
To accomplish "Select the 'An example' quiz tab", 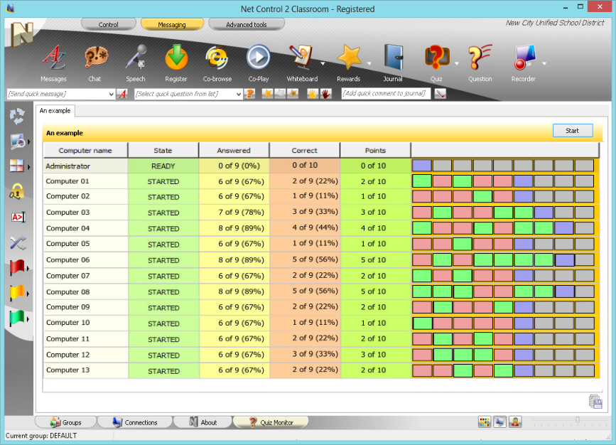I will click(55, 111).
